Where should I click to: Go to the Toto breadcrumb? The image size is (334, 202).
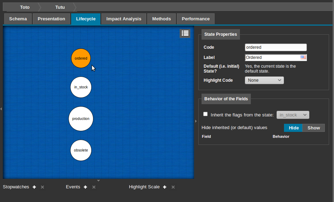(x=25, y=7)
